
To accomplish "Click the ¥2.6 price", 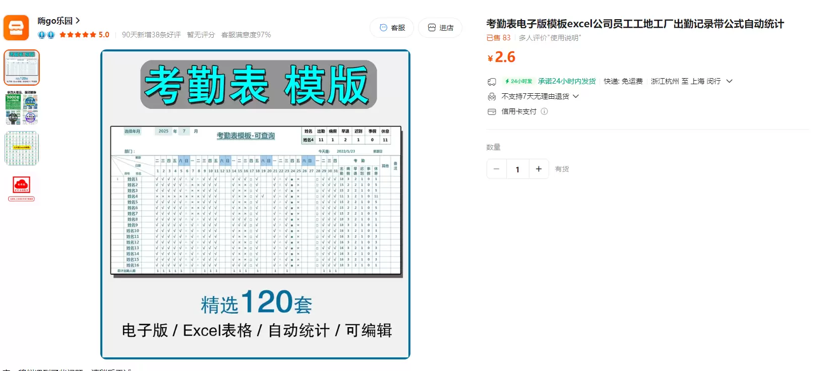I will point(501,57).
